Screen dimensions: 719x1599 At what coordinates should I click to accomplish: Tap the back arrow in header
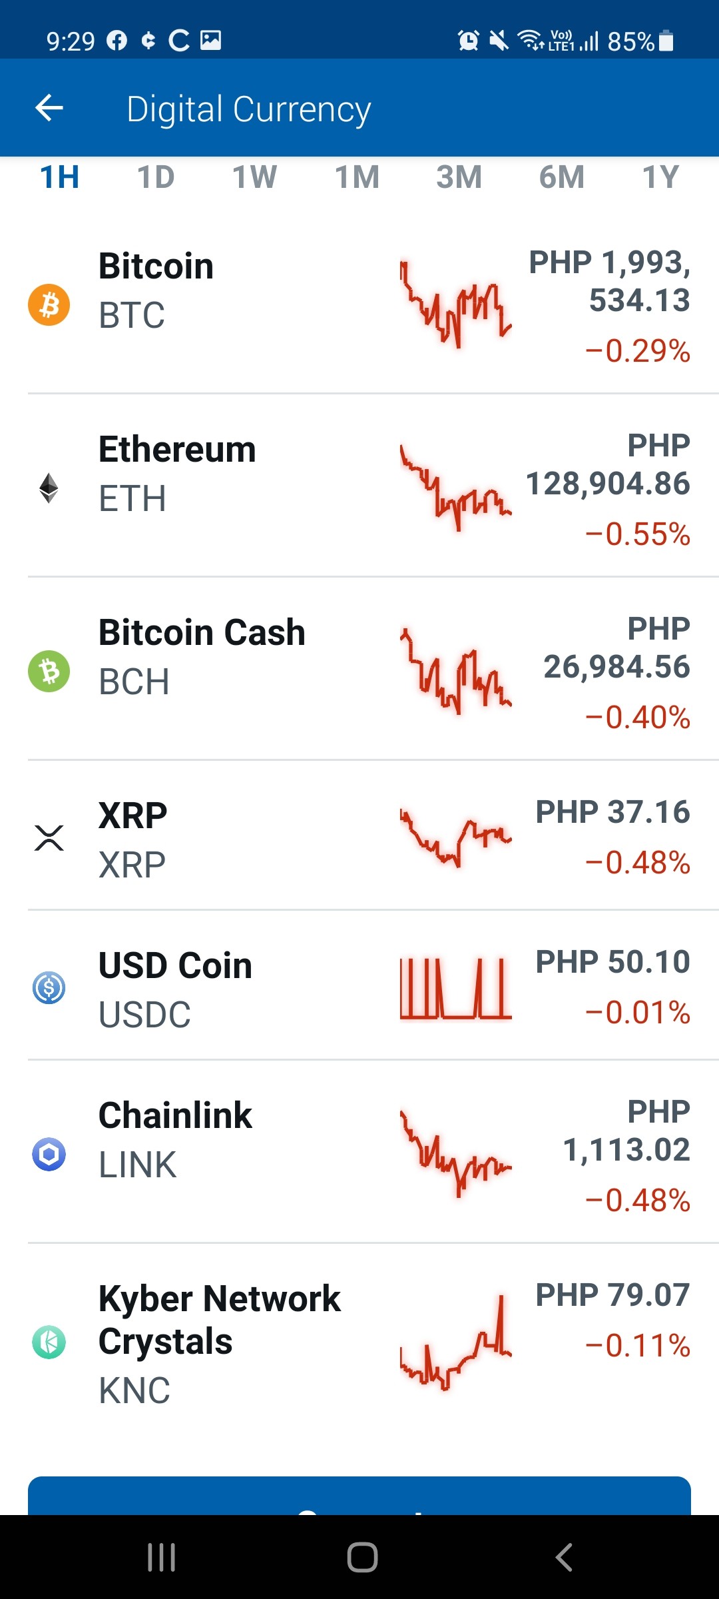pyautogui.click(x=49, y=108)
